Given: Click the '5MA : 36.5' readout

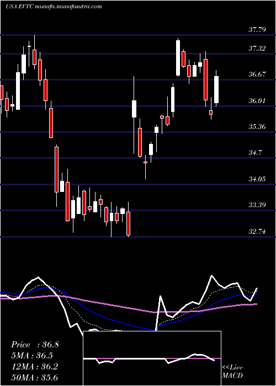Looking at the screenshot, I should click(x=32, y=356).
